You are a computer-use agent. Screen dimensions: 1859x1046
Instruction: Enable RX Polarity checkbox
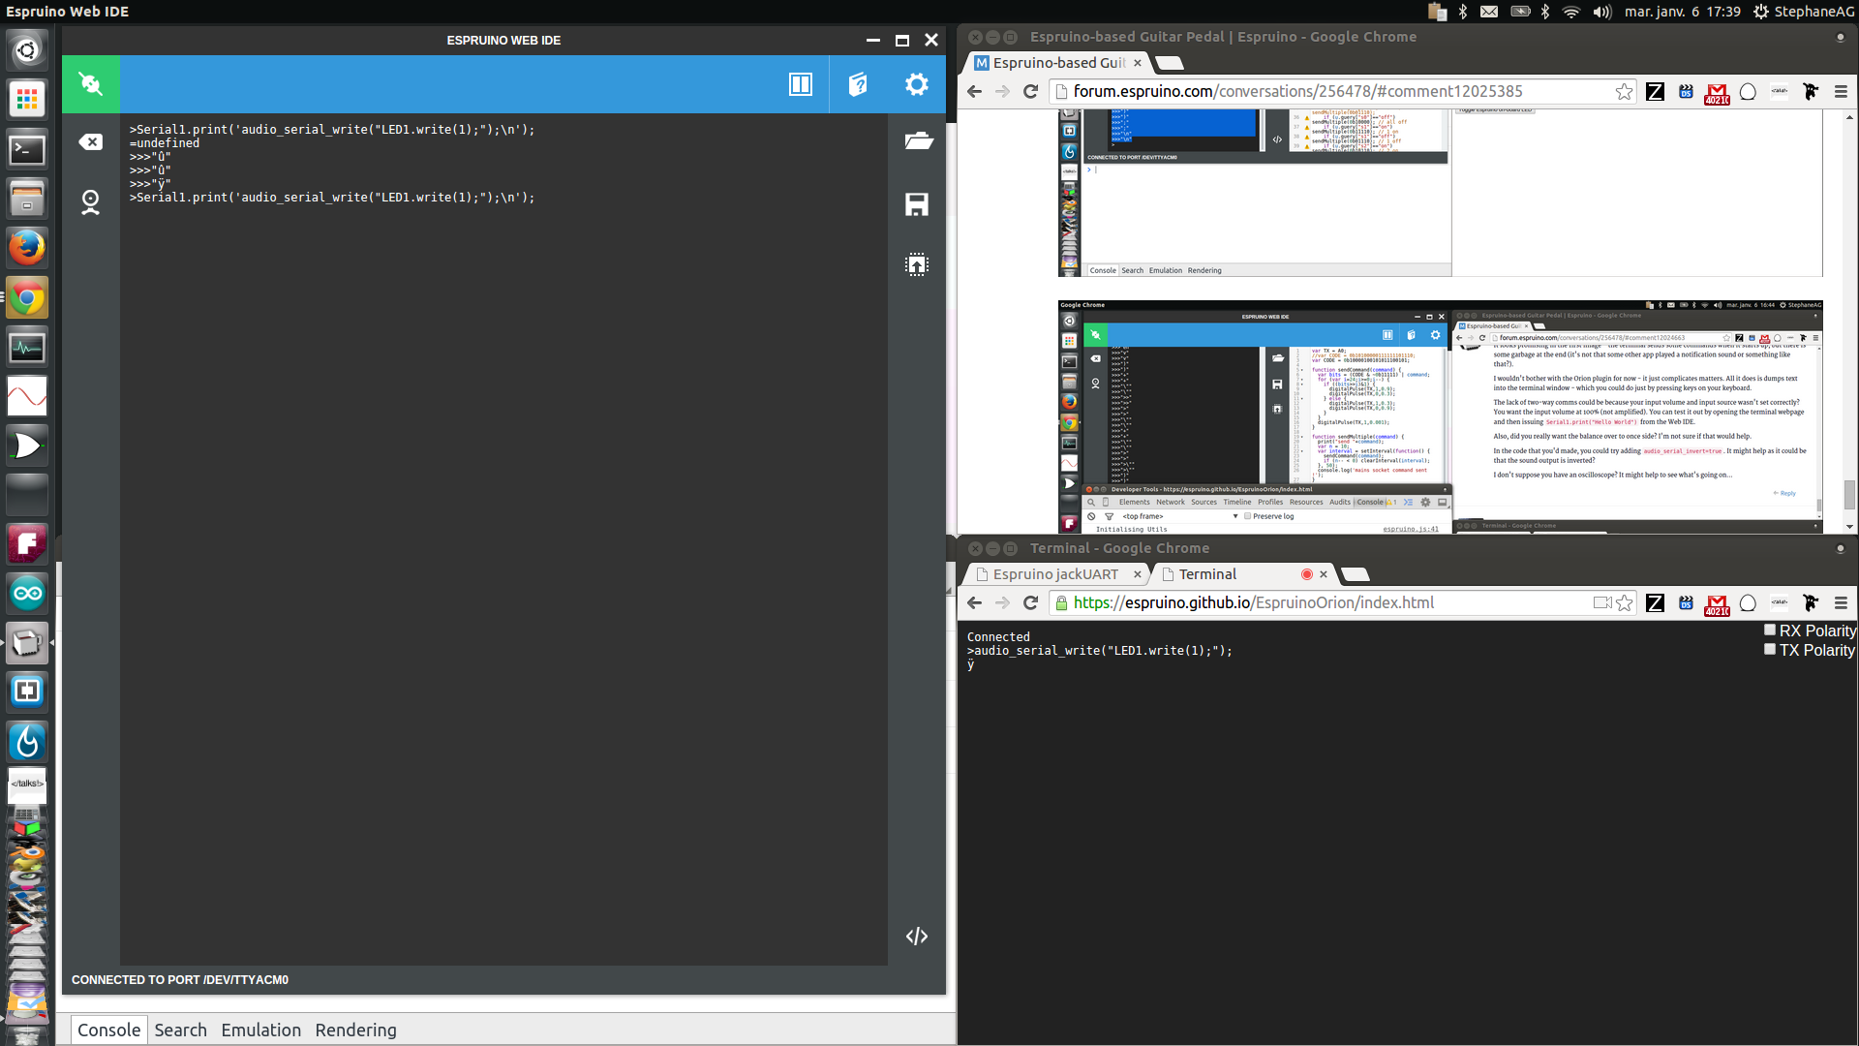point(1769,631)
